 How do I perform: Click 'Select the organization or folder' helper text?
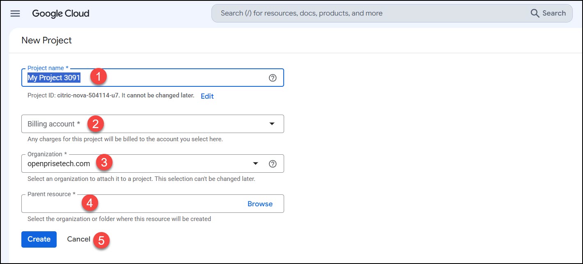119,219
